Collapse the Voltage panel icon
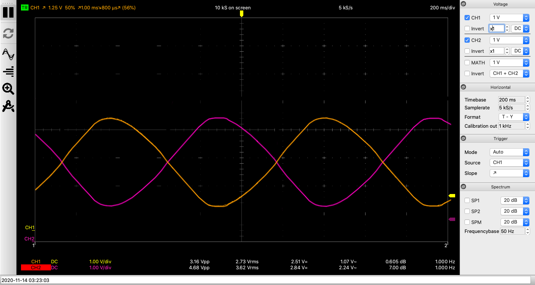 463,4
